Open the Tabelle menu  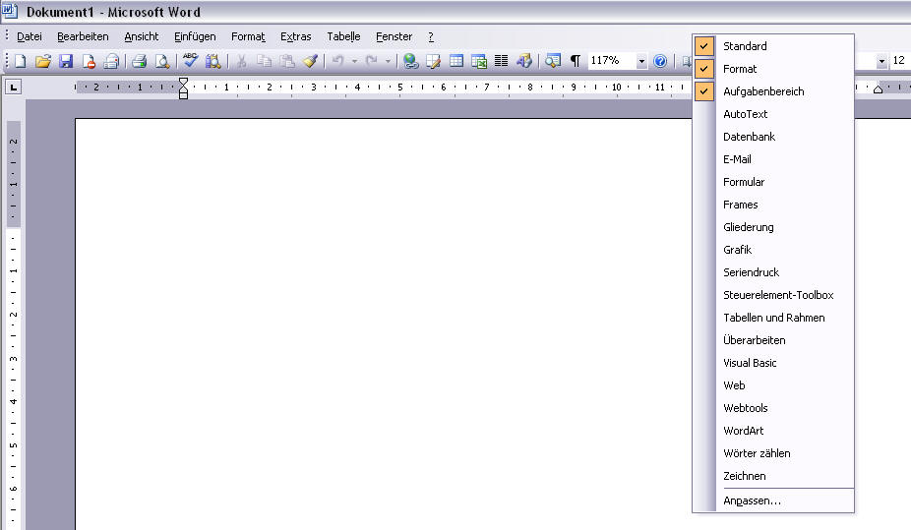click(343, 36)
